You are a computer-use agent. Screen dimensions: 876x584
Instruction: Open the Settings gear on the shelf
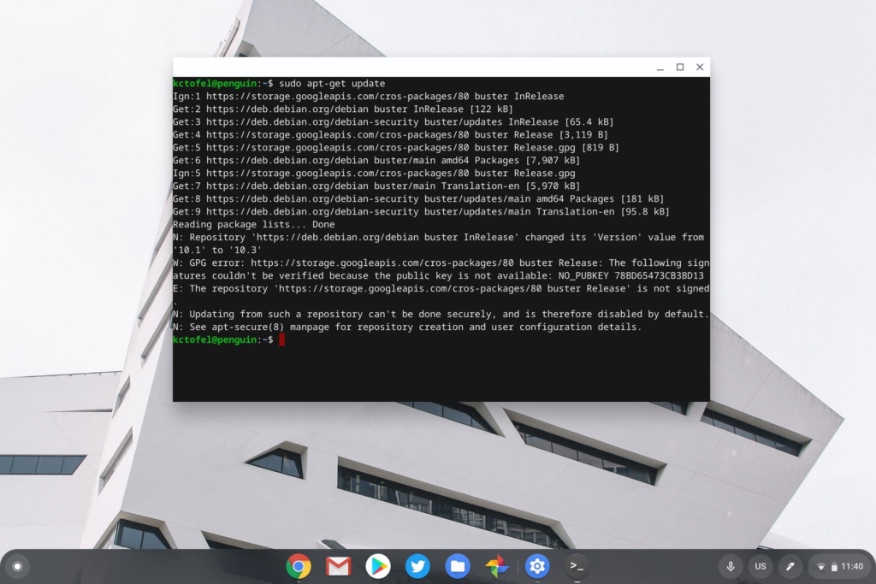[x=537, y=566]
